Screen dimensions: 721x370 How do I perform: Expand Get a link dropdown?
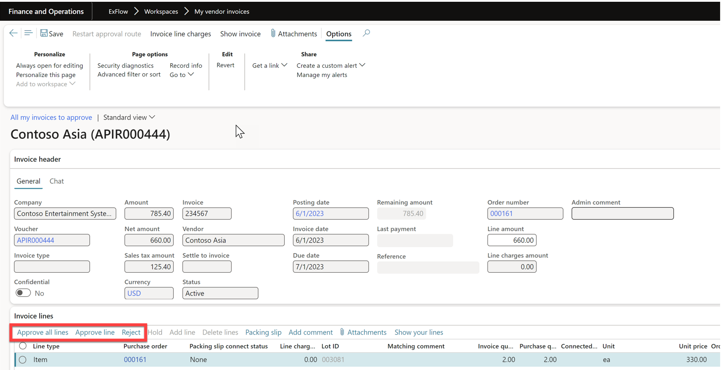pyautogui.click(x=270, y=65)
